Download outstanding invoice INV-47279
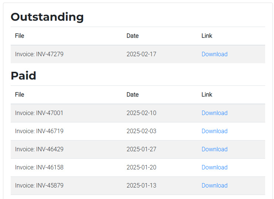This screenshot has height=199, width=274. pos(214,54)
